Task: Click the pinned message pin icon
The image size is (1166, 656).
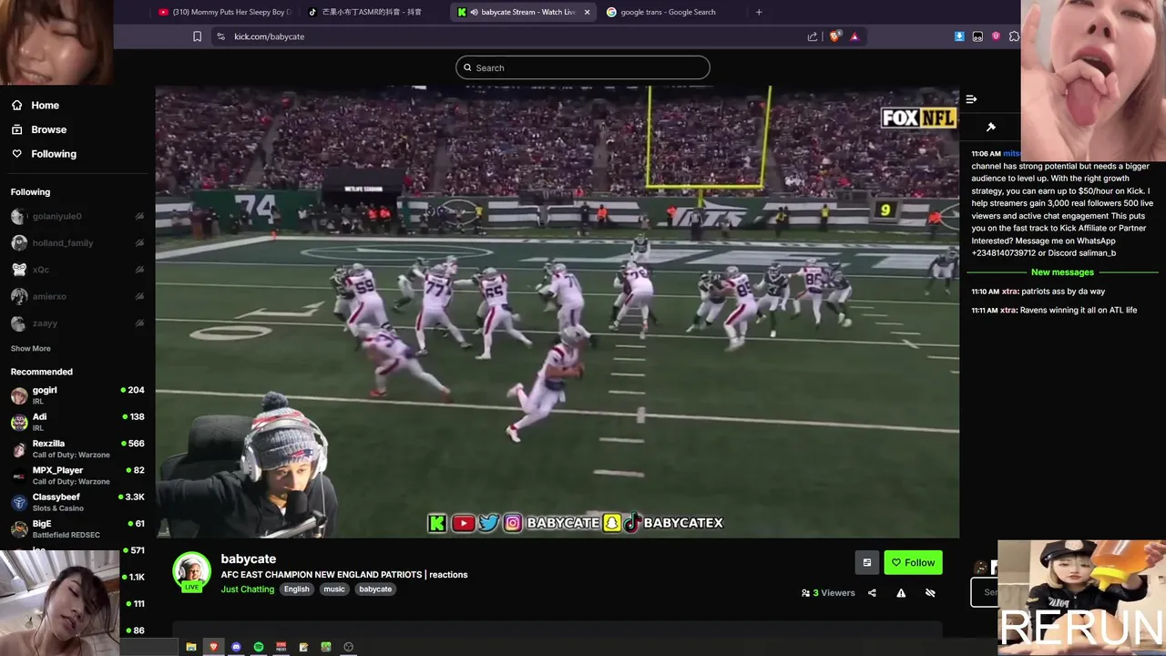Action: click(x=991, y=127)
